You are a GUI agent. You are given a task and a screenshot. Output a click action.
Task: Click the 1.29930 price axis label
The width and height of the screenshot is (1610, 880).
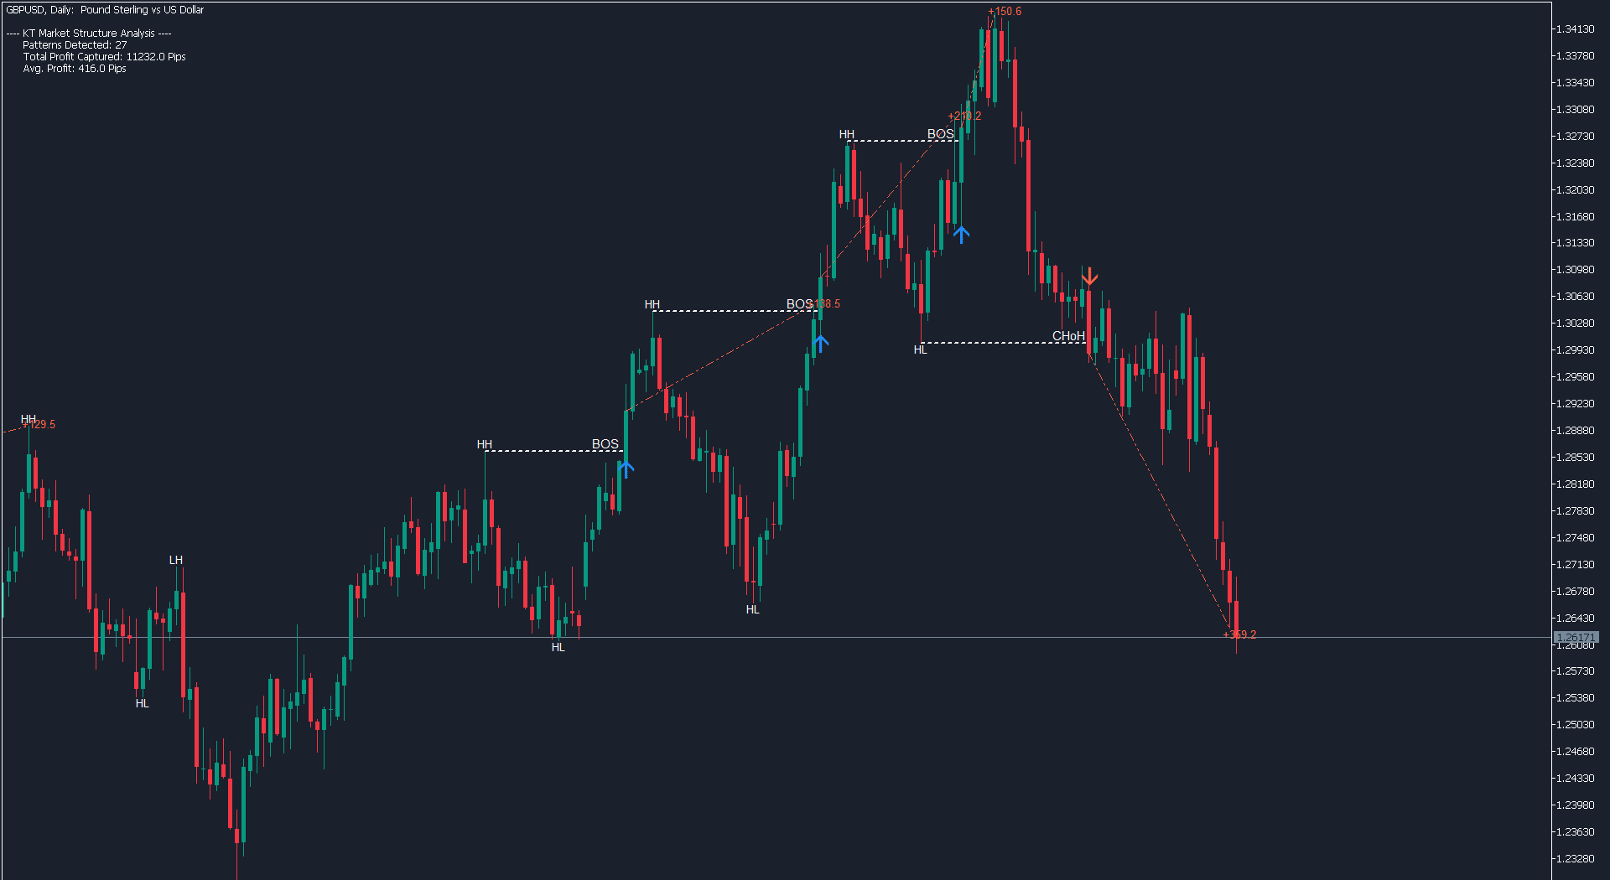1575,350
